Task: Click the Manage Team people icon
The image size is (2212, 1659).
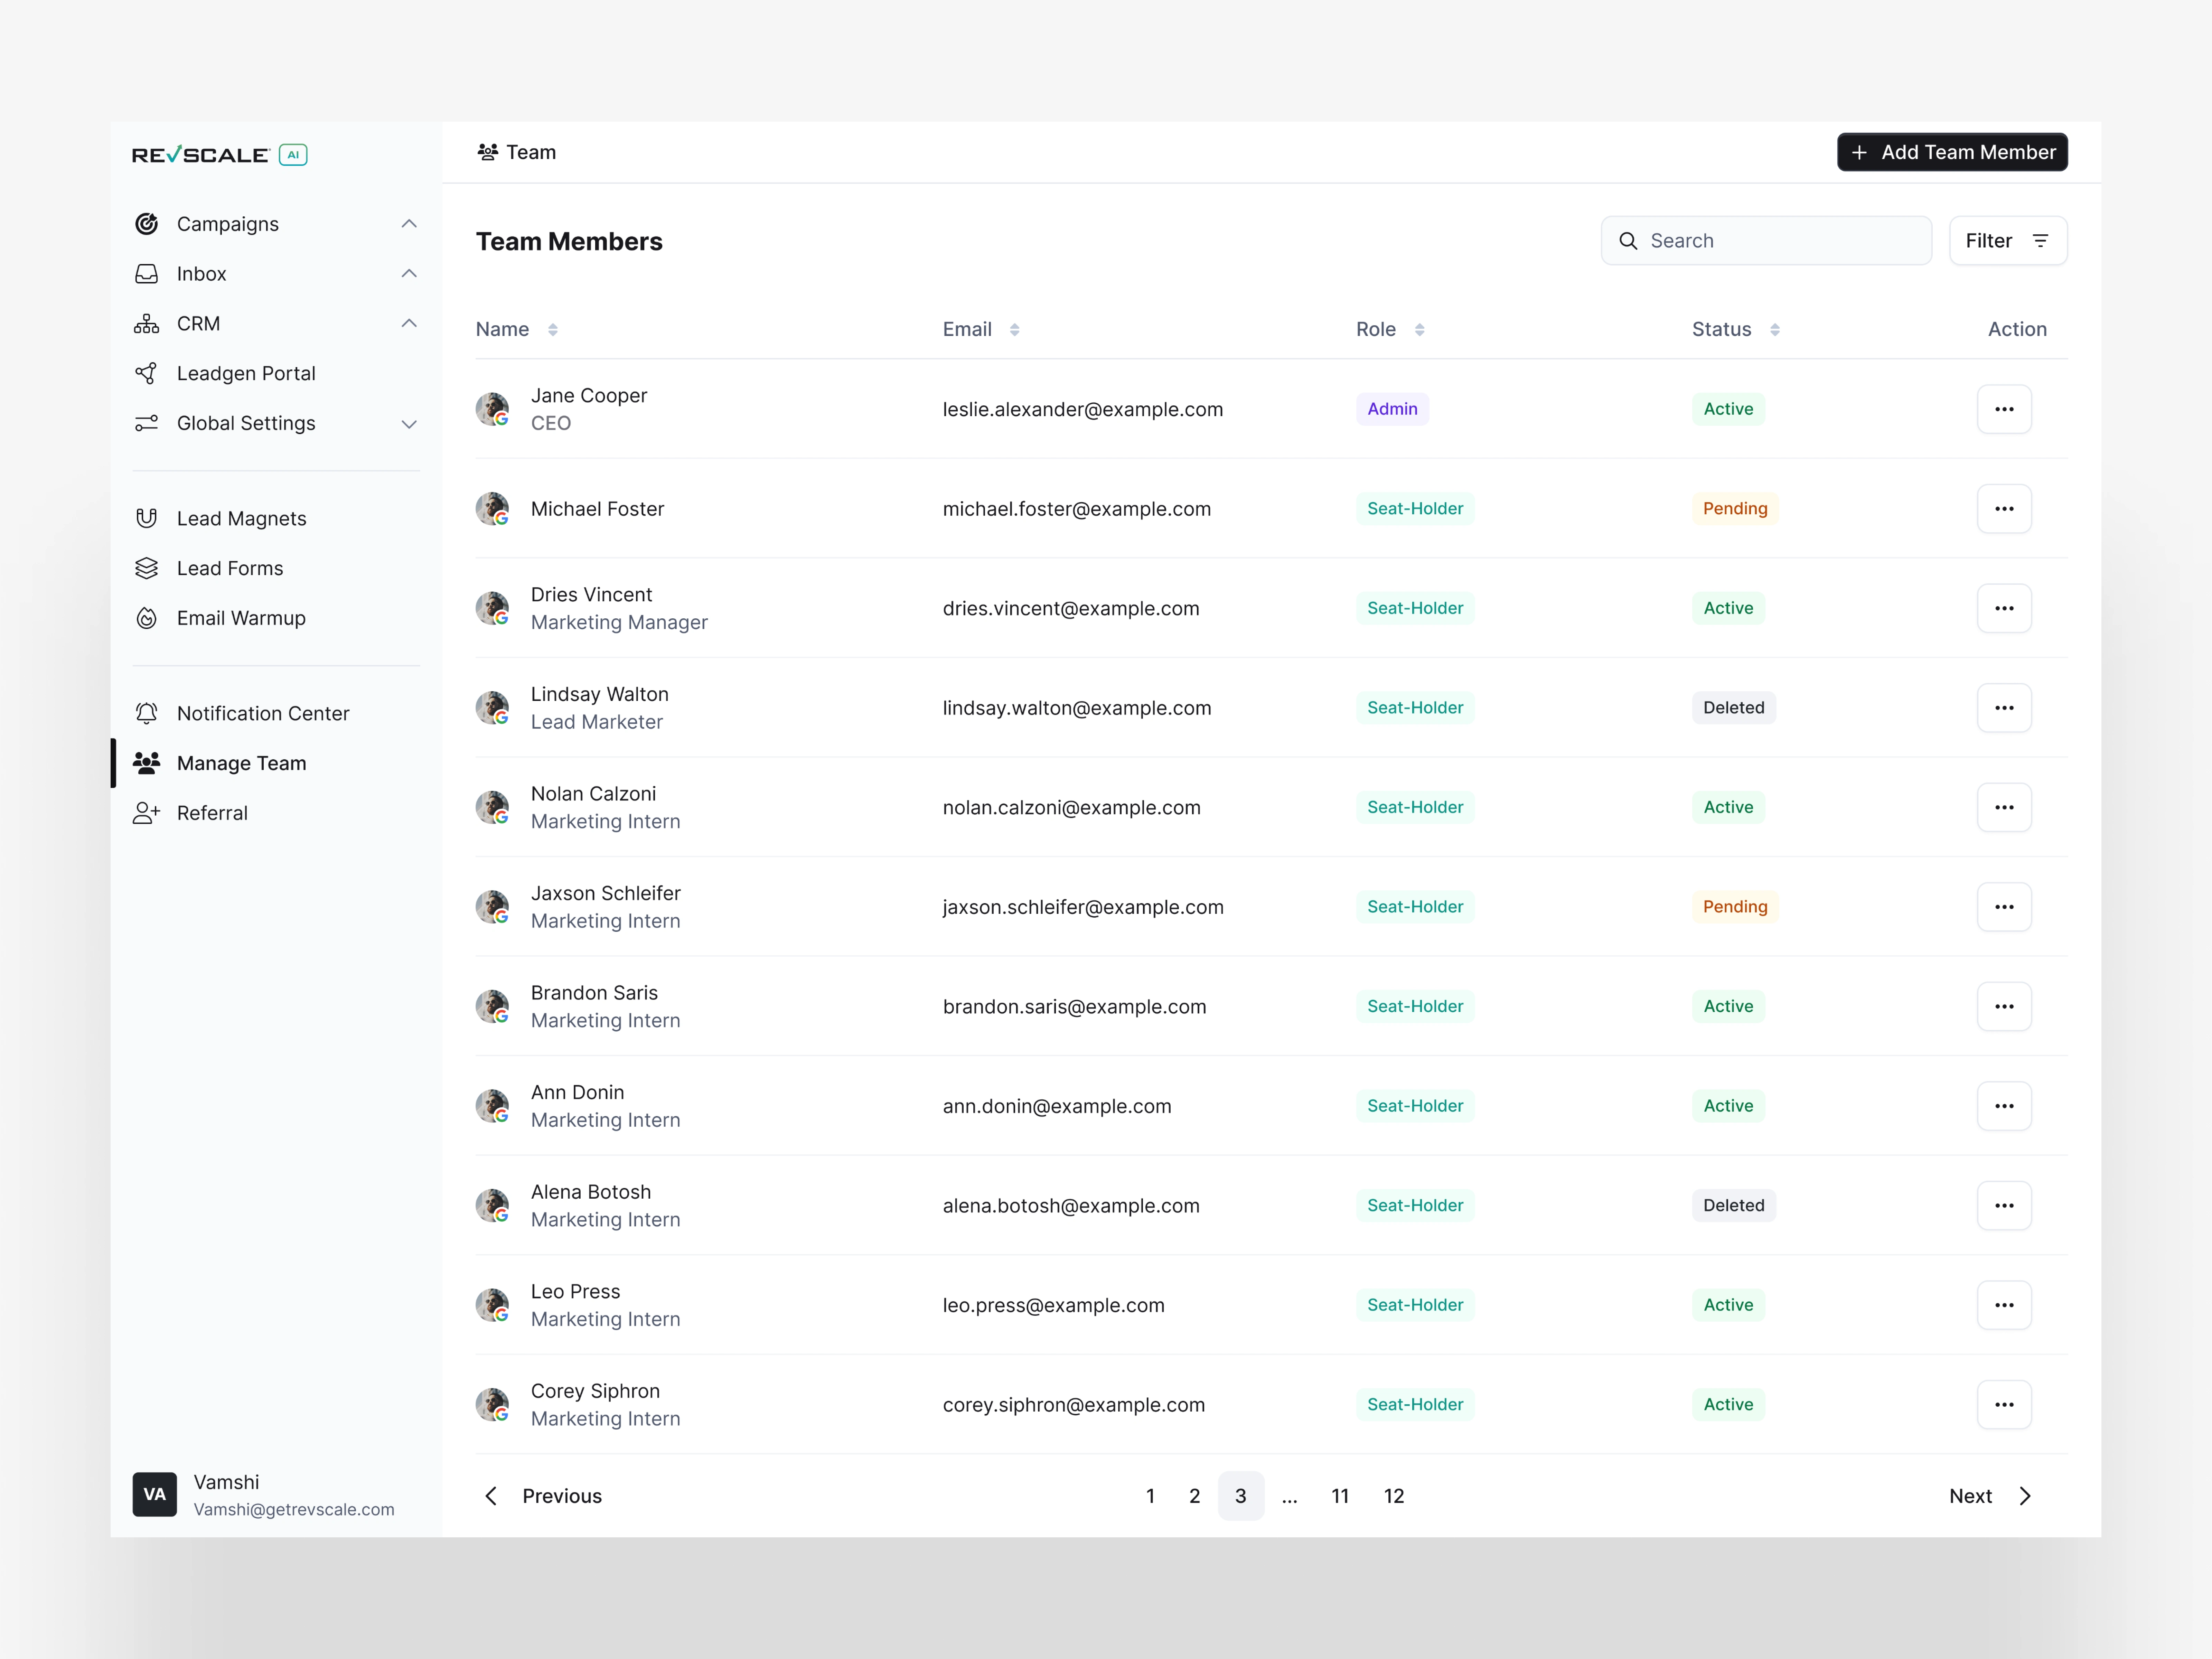Action: click(x=147, y=763)
